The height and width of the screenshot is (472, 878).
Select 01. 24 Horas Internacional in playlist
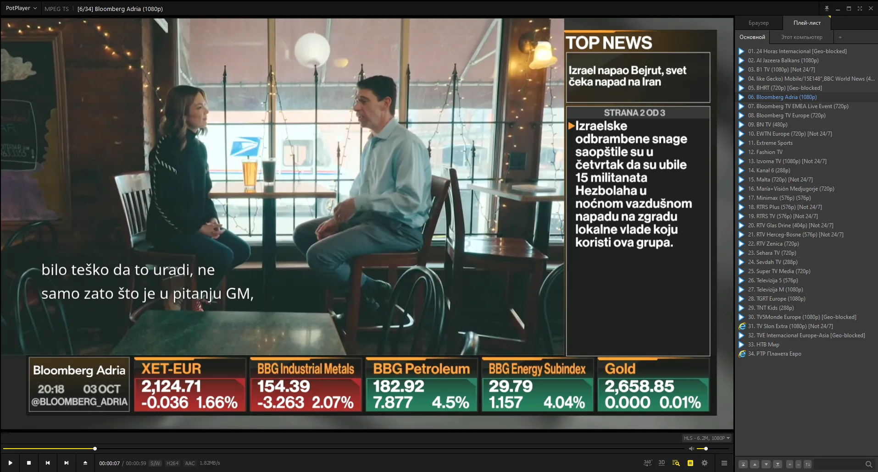coord(807,51)
